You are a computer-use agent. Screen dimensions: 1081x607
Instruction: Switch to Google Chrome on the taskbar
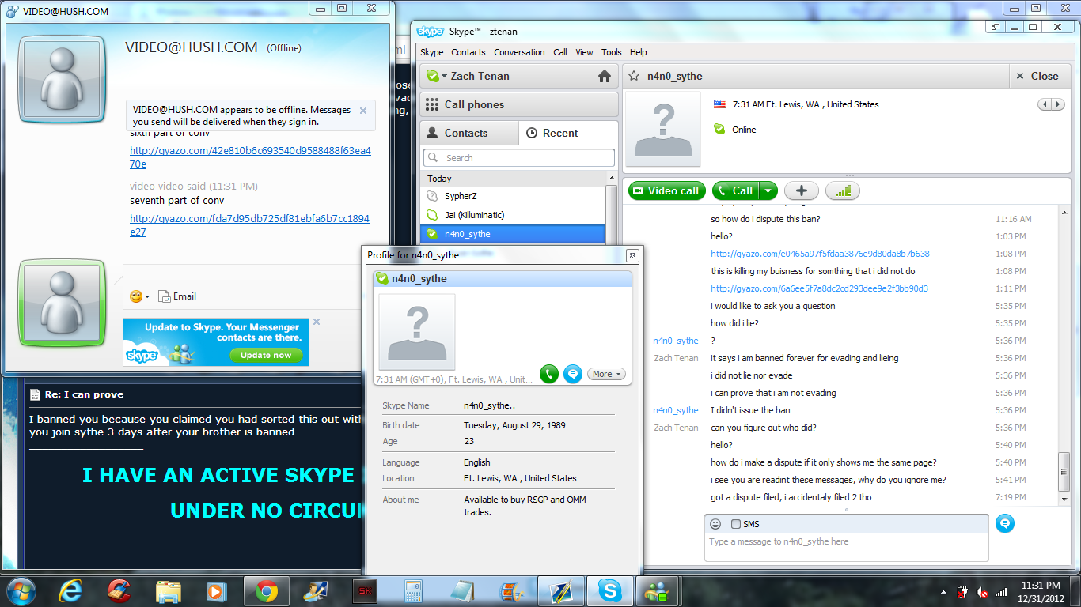coord(266,591)
